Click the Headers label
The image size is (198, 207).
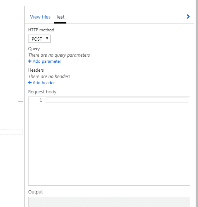36,70
